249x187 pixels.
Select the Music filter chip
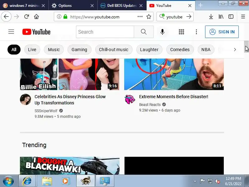54,50
